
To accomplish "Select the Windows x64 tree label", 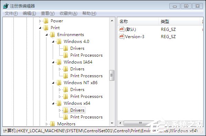I will pos(77,103).
